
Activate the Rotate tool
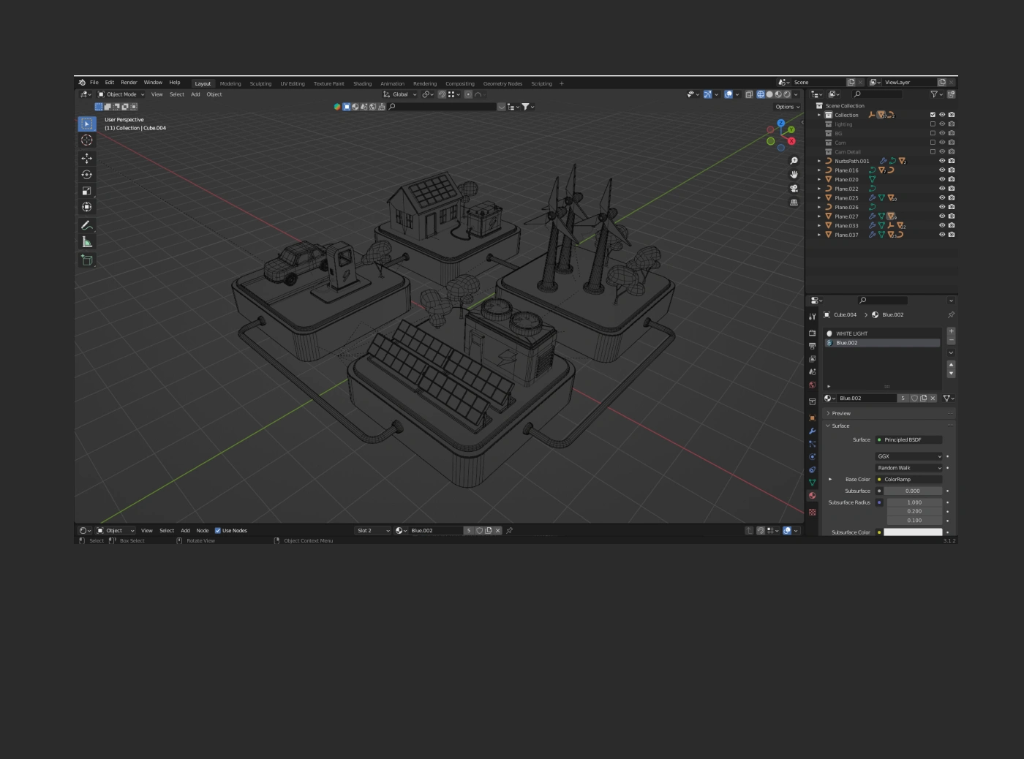(87, 175)
